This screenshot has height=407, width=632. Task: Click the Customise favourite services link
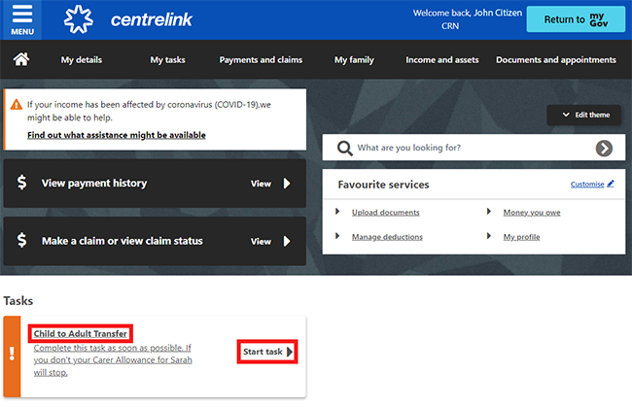pos(587,184)
